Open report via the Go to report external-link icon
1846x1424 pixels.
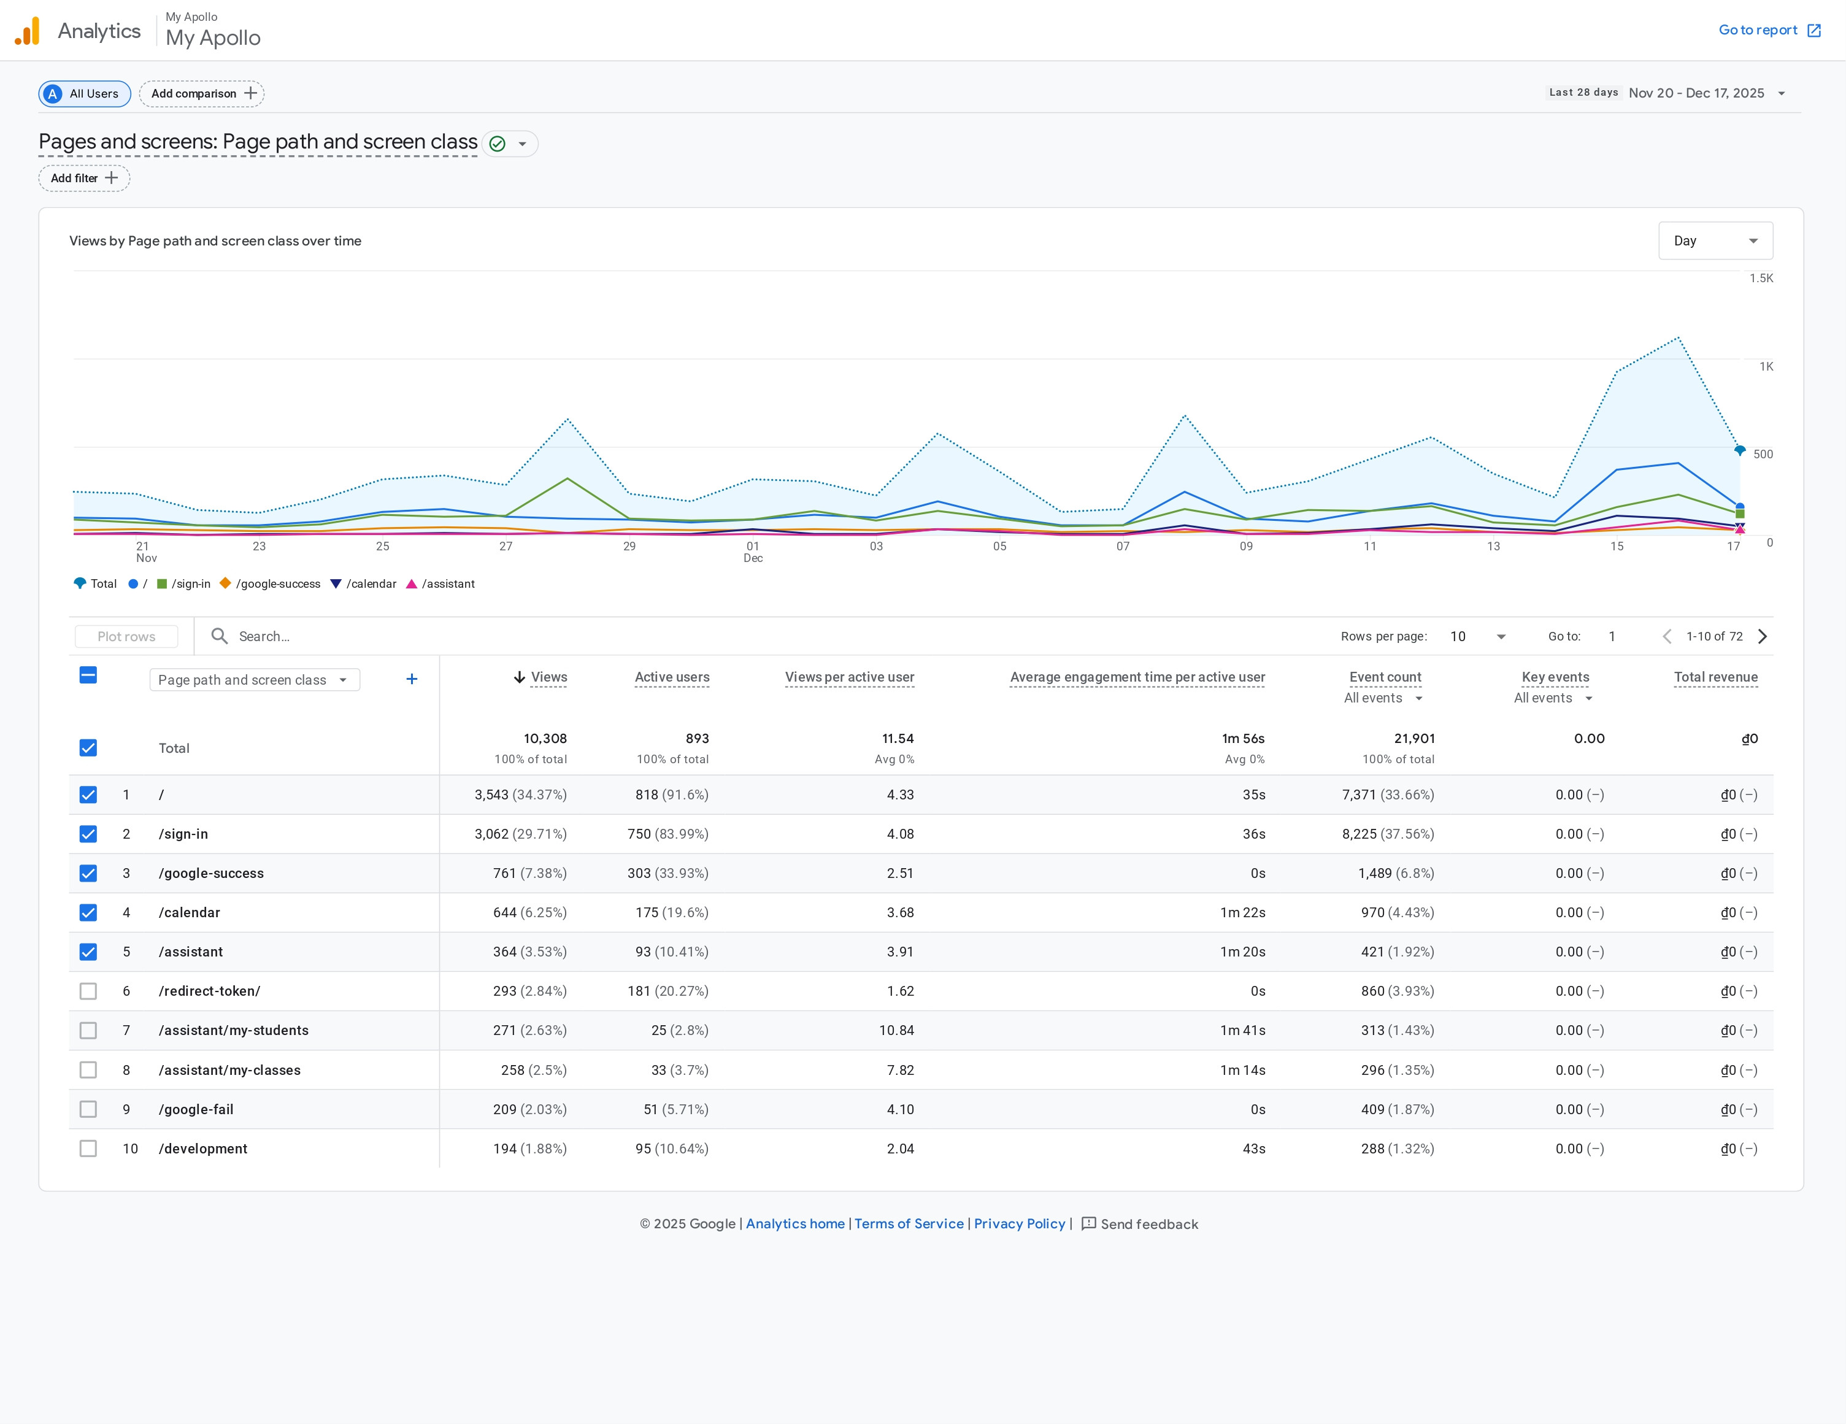click(x=1814, y=31)
